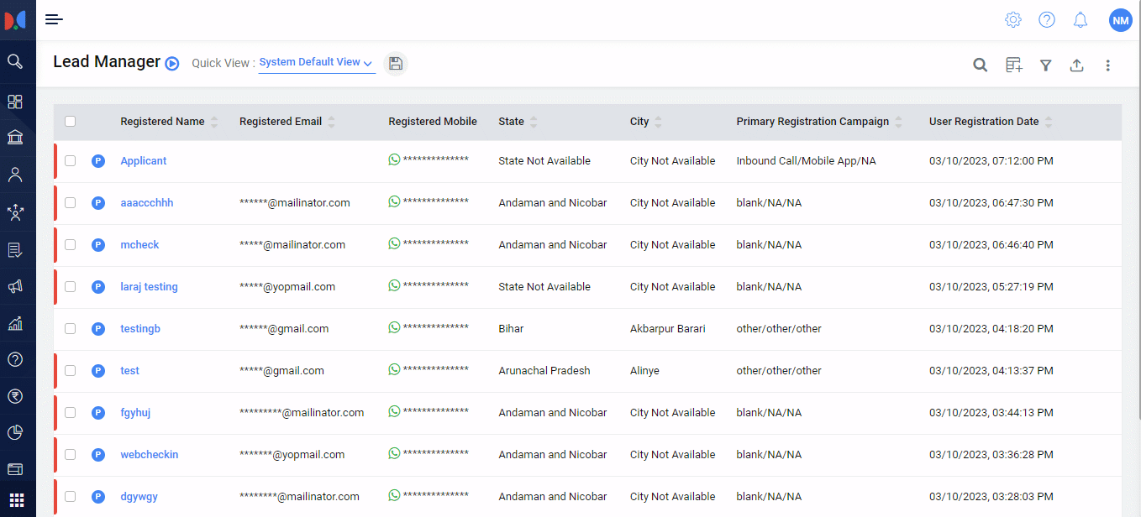This screenshot has height=517, width=1141.
Task: Open the Lead Manager search magnifier
Action: coord(980,65)
